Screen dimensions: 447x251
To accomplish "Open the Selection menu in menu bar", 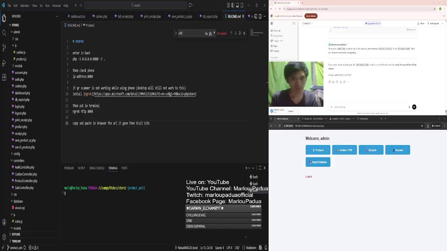I will [x=25, y=6].
